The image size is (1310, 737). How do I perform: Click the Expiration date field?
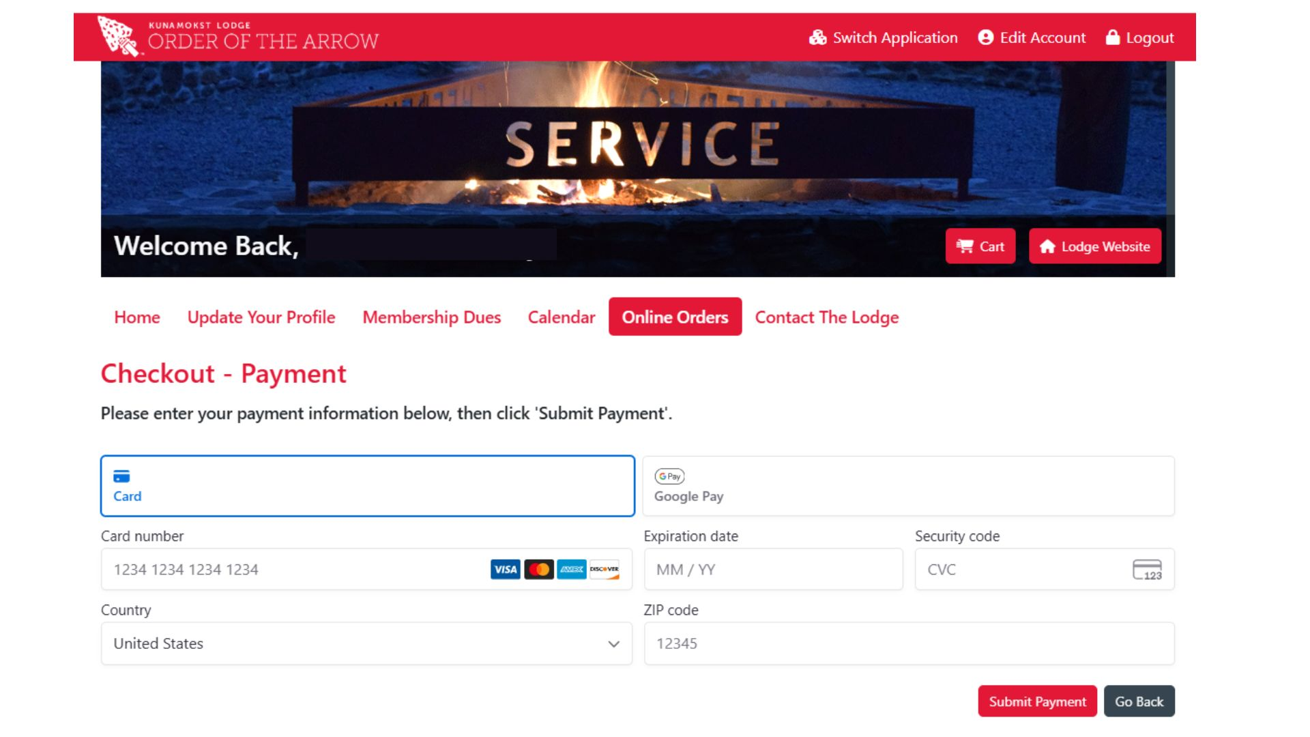pyautogui.click(x=772, y=569)
